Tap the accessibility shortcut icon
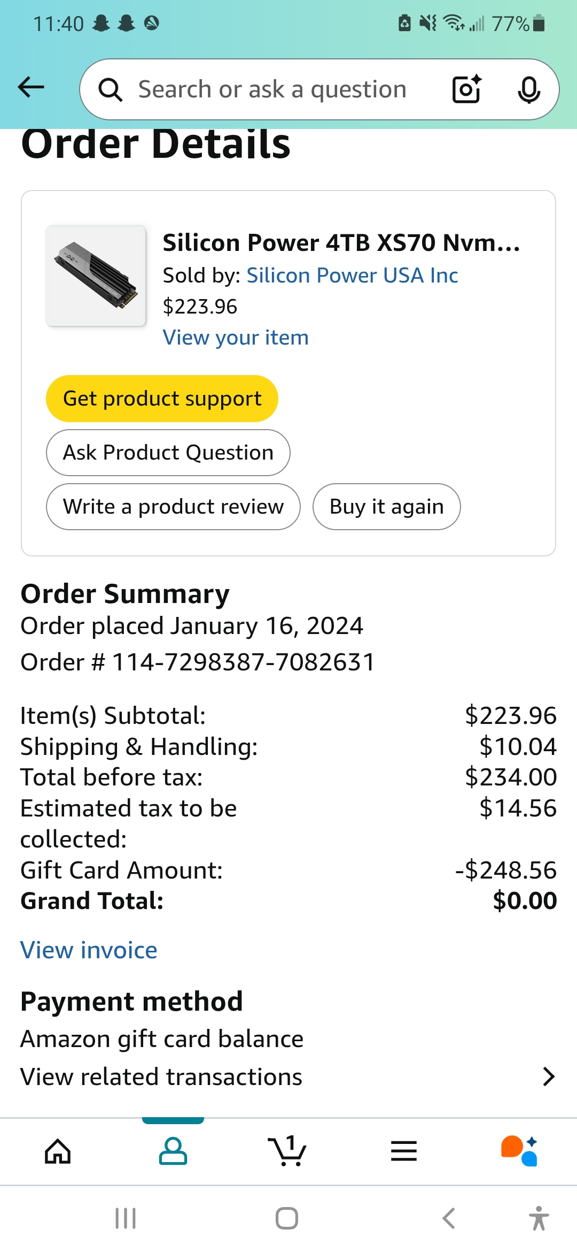The width and height of the screenshot is (577, 1252). 539,1218
